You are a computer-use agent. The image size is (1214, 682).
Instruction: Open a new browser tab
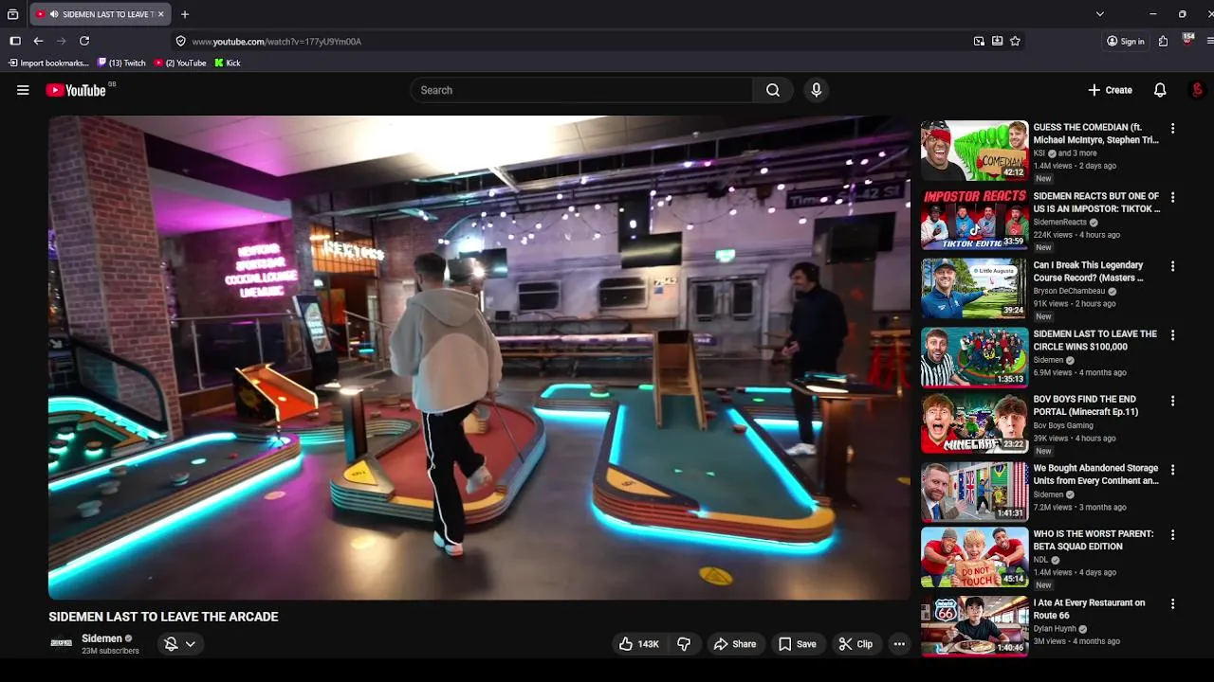(x=185, y=14)
